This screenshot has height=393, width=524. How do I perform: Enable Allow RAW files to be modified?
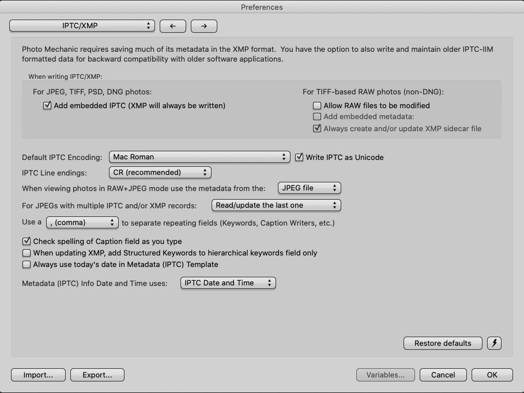click(x=317, y=106)
